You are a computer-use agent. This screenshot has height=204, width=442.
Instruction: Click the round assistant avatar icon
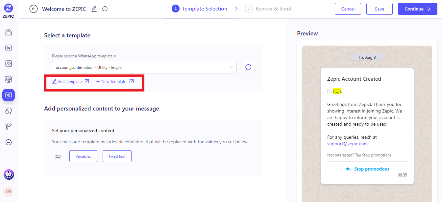9,174
